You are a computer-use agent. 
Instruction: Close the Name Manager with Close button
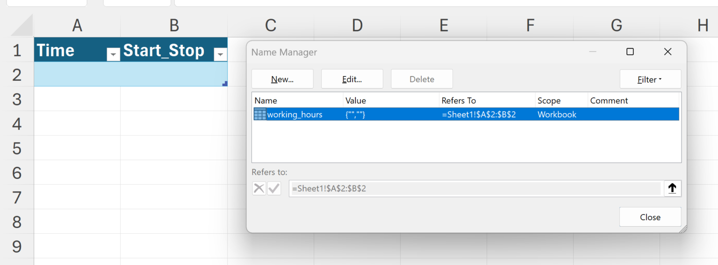650,217
